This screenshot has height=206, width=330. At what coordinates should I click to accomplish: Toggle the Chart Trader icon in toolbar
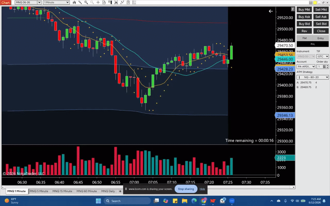110,2
